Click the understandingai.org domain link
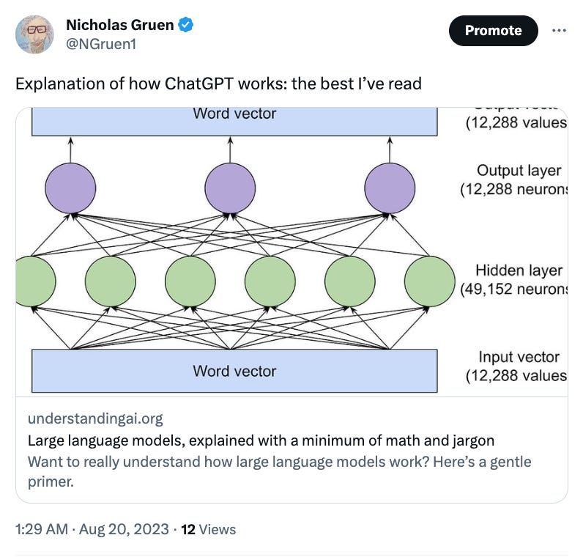The width and height of the screenshot is (583, 557). [95, 418]
